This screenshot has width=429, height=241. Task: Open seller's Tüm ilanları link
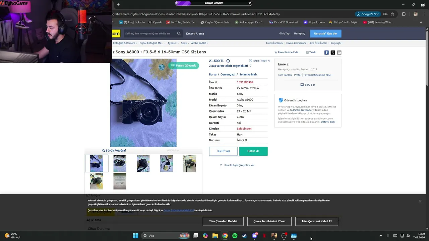click(x=285, y=75)
